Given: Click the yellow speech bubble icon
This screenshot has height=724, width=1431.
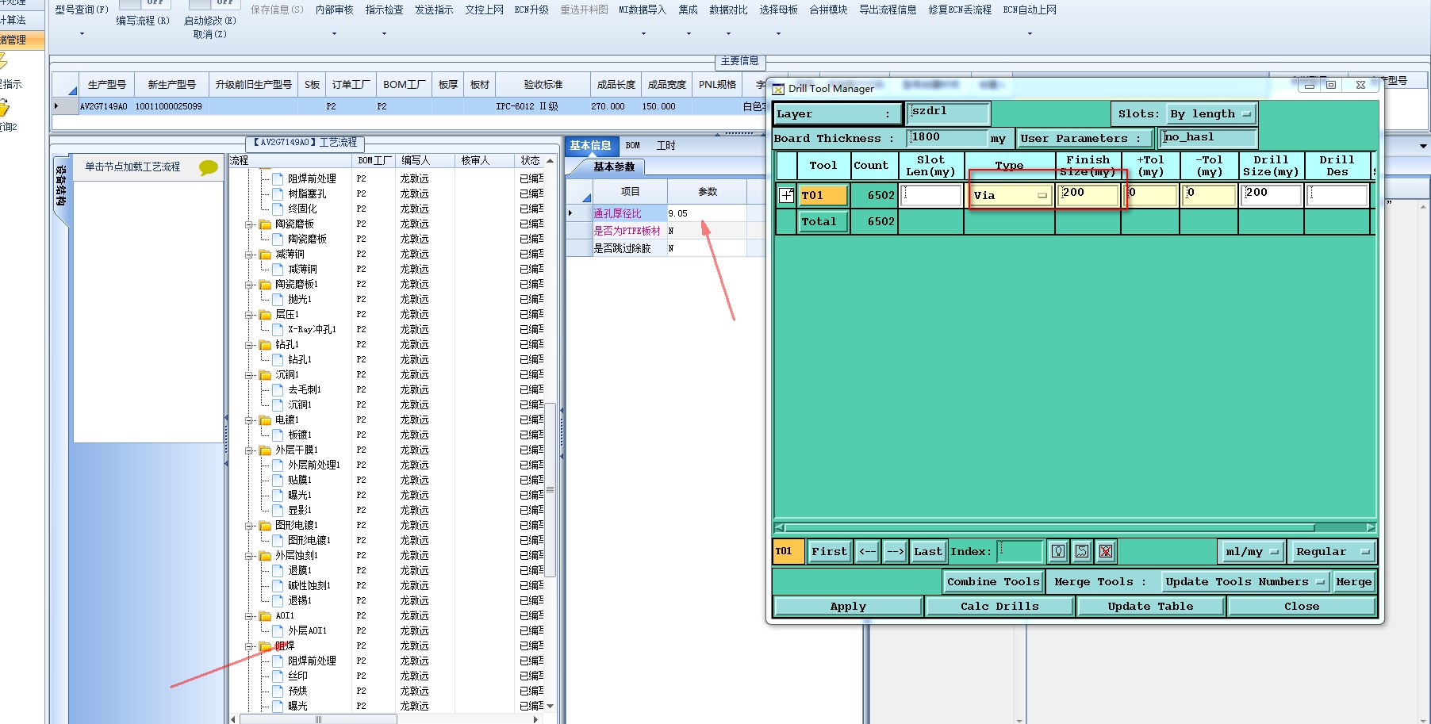Looking at the screenshot, I should point(208,167).
